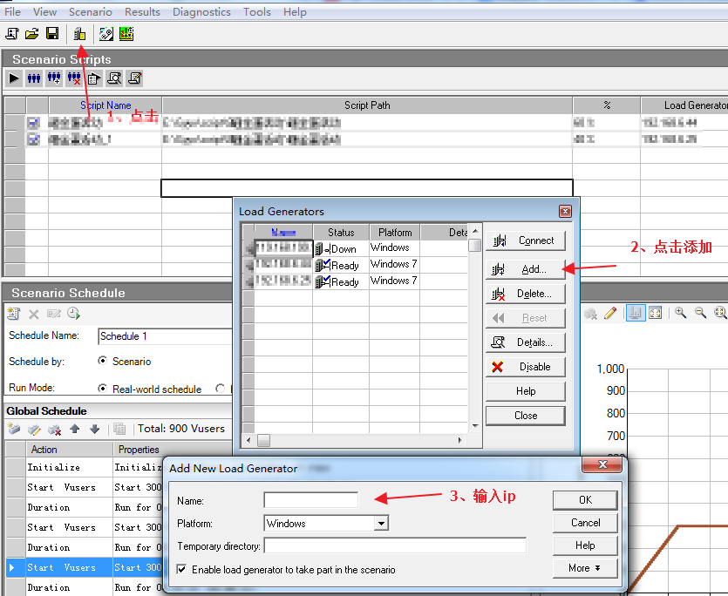Add a new action in Global Schedule
The width and height of the screenshot is (728, 596).
coord(14,429)
